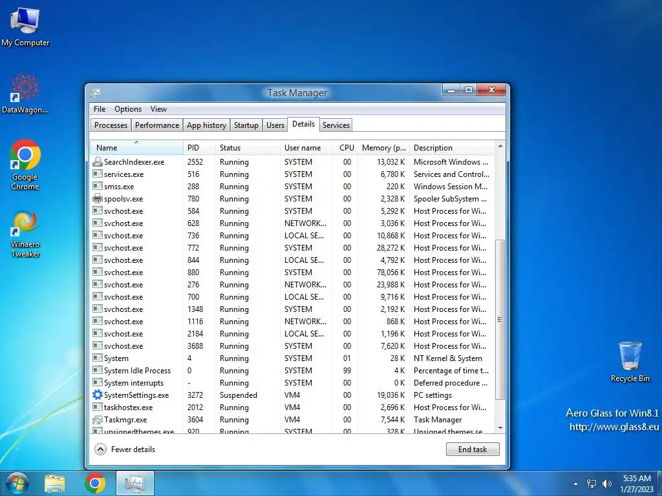Select the System row with PID 4
This screenshot has height=496, width=662.
click(293, 358)
